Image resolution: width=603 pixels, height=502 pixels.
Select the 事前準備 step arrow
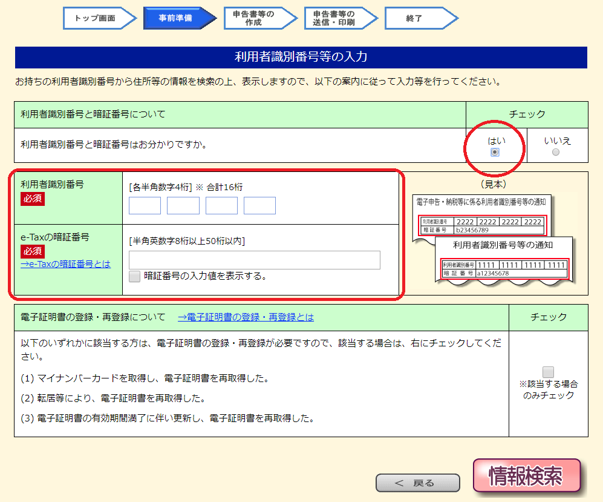click(x=180, y=18)
